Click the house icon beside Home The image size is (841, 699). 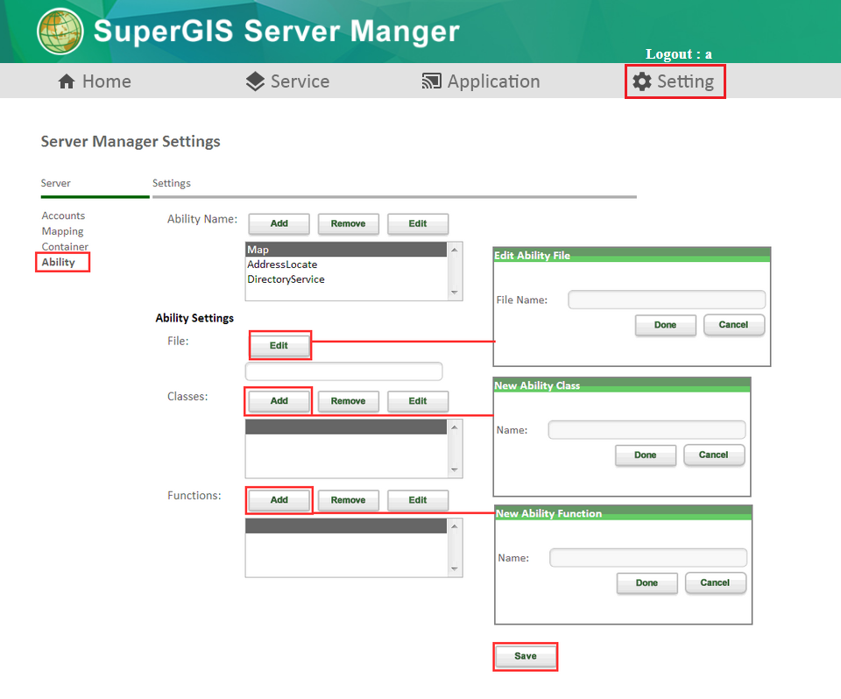click(67, 81)
